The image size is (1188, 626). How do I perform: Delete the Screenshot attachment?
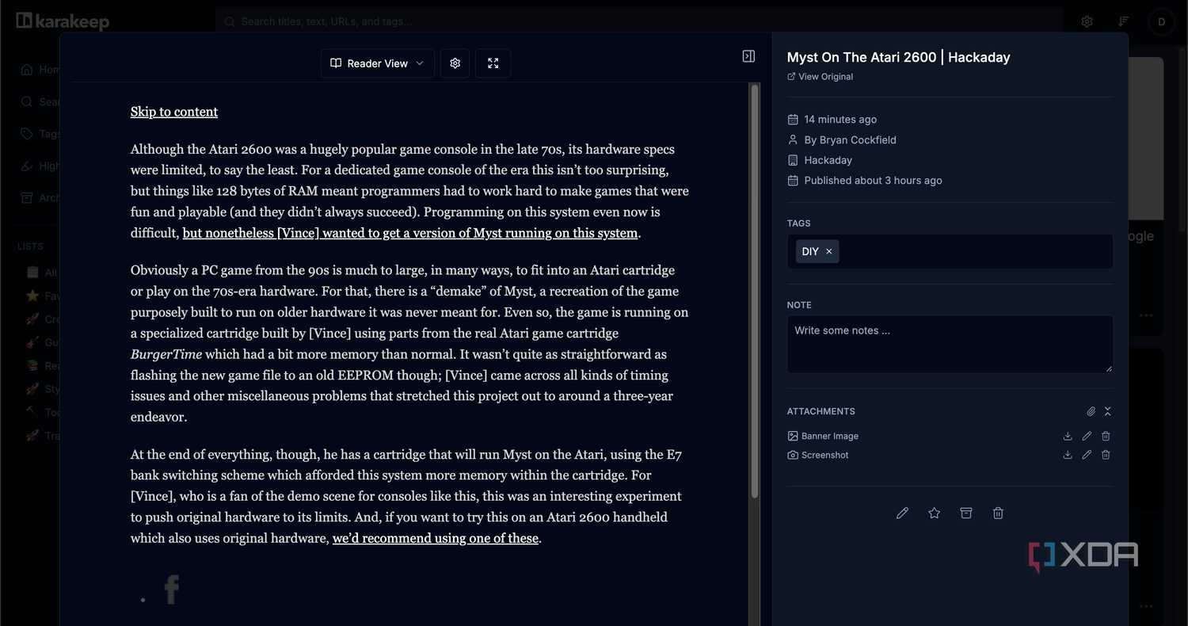[x=1106, y=455]
